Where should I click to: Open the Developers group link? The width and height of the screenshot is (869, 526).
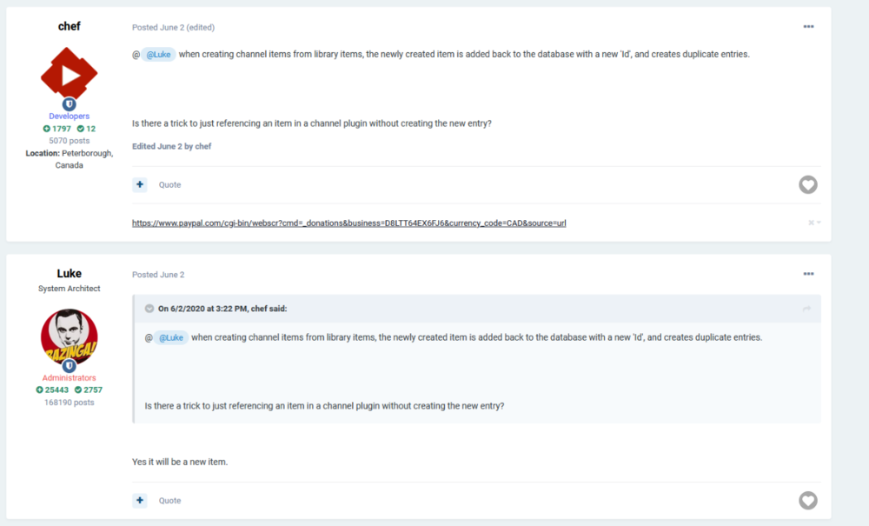point(70,116)
